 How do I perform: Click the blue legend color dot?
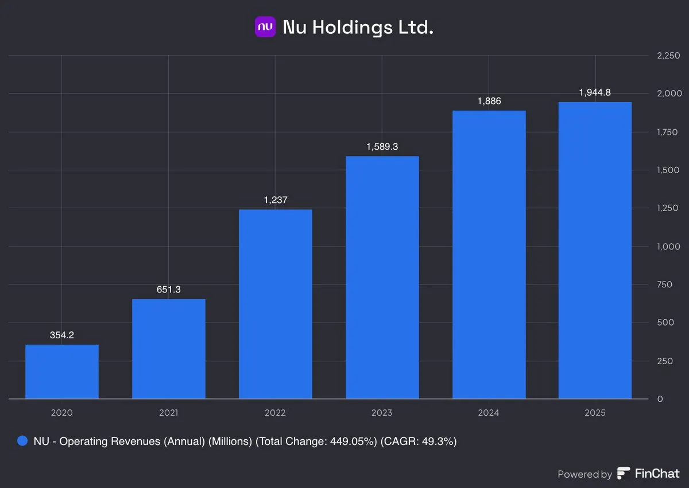coord(23,441)
